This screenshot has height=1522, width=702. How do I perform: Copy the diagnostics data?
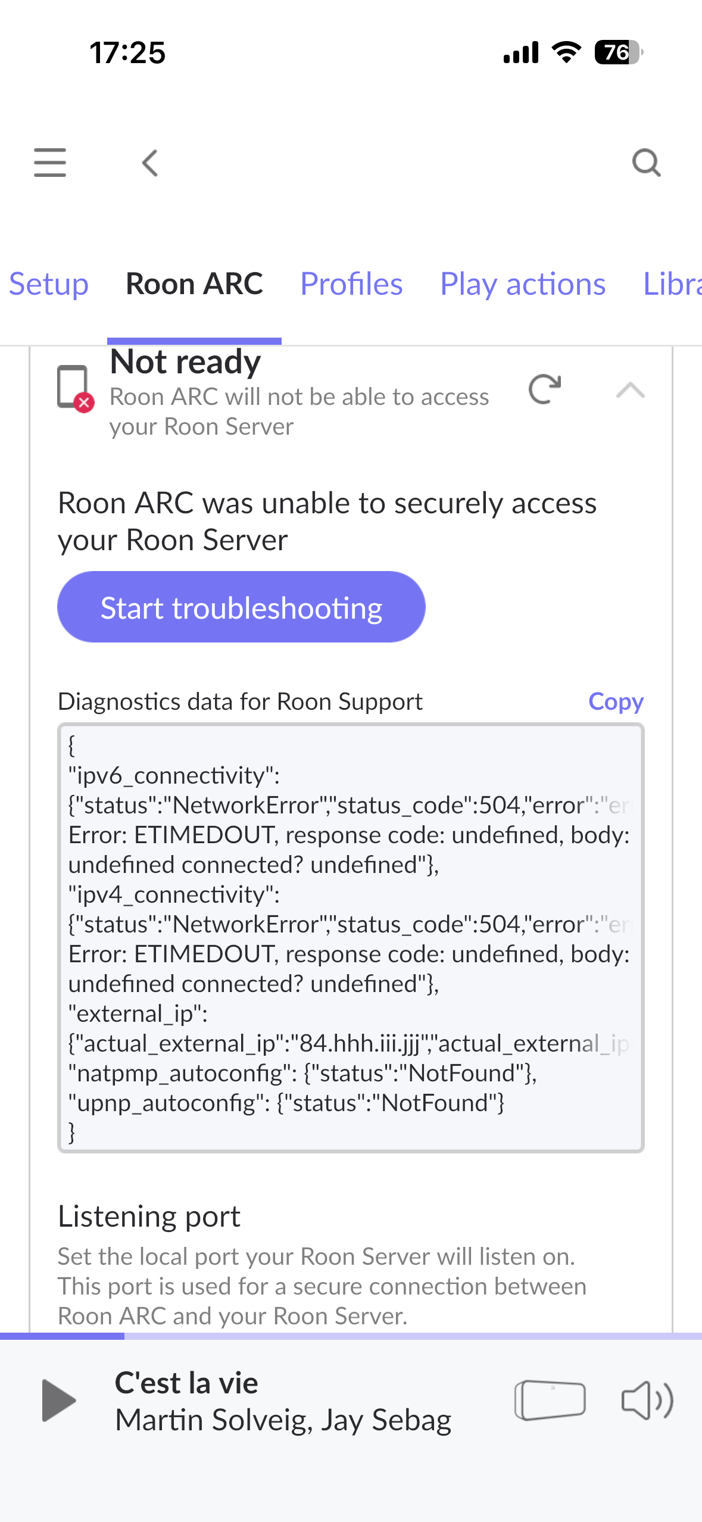[616, 701]
